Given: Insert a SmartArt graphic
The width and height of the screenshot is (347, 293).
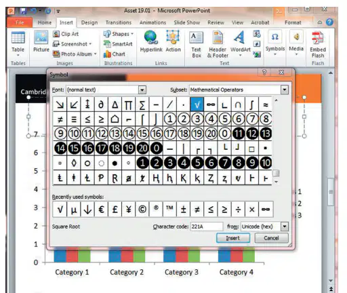Looking at the screenshot, I should point(118,44).
